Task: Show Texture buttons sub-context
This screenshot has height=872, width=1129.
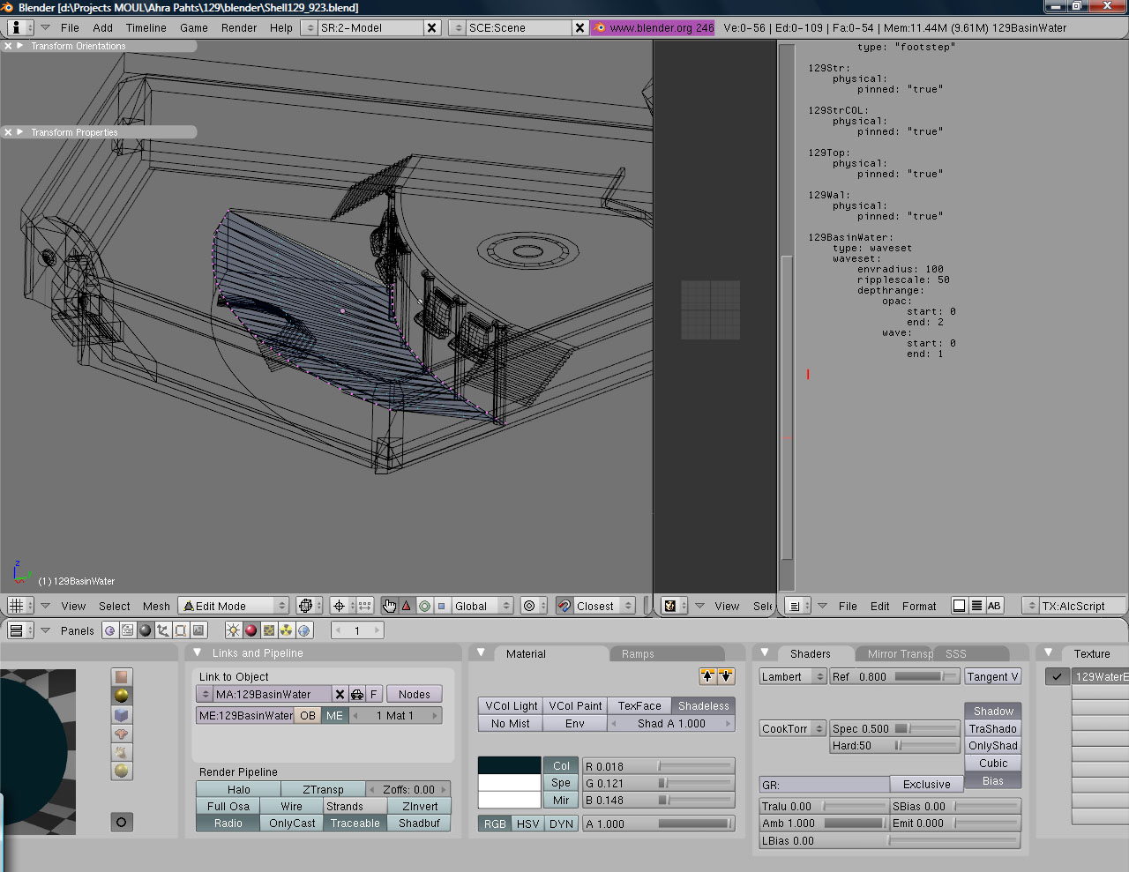Action: tap(269, 630)
